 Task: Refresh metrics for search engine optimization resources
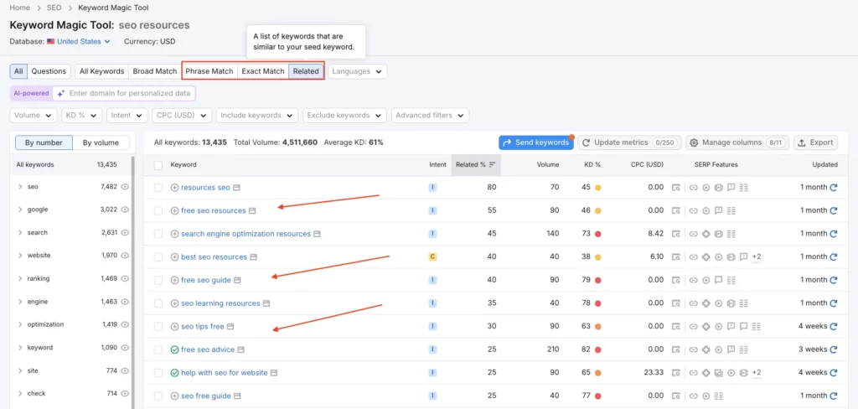coord(834,233)
